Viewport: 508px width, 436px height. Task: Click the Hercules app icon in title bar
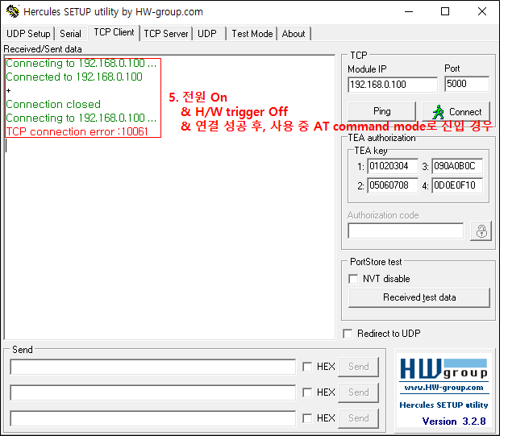(x=13, y=11)
